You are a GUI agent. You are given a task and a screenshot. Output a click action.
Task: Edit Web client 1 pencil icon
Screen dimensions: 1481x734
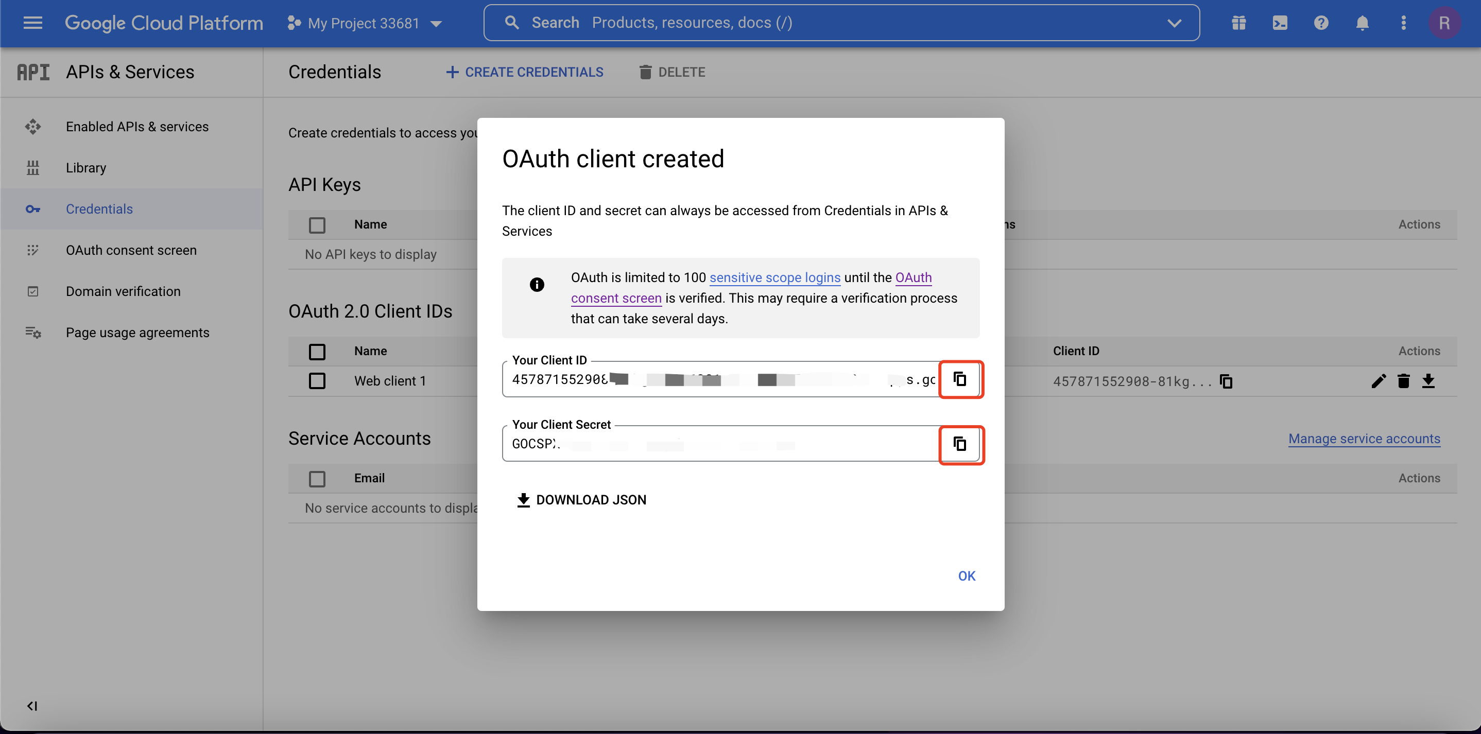coord(1378,381)
